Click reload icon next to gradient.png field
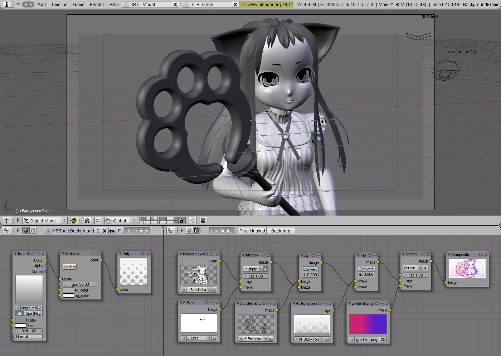This screenshot has height=356, width=501. 383,340
